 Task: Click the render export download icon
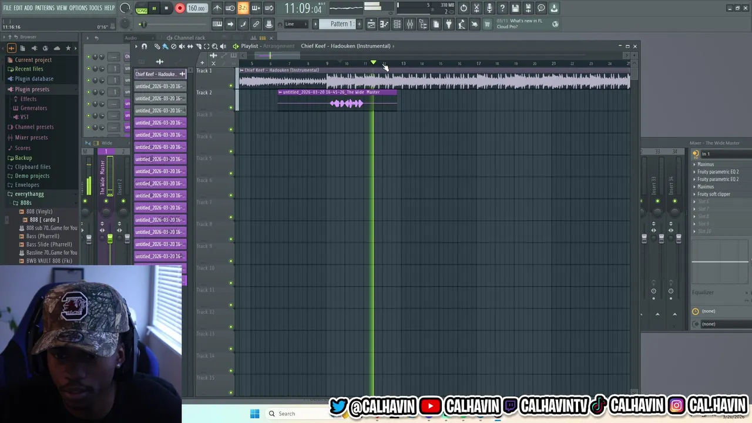554,8
